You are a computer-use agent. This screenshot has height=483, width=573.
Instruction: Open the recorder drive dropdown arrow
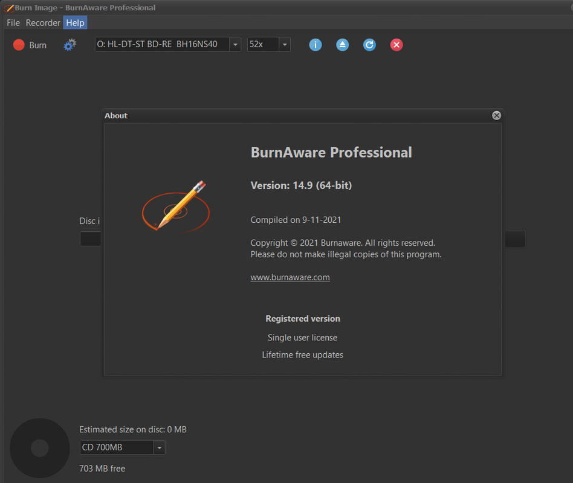tap(235, 45)
